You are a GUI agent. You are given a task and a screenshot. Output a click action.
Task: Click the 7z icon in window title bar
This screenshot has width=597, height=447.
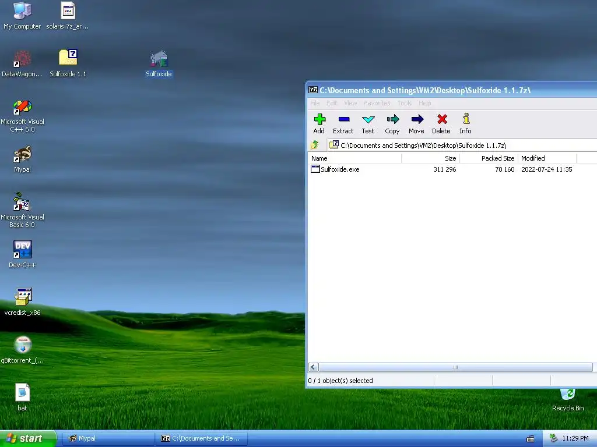point(313,90)
